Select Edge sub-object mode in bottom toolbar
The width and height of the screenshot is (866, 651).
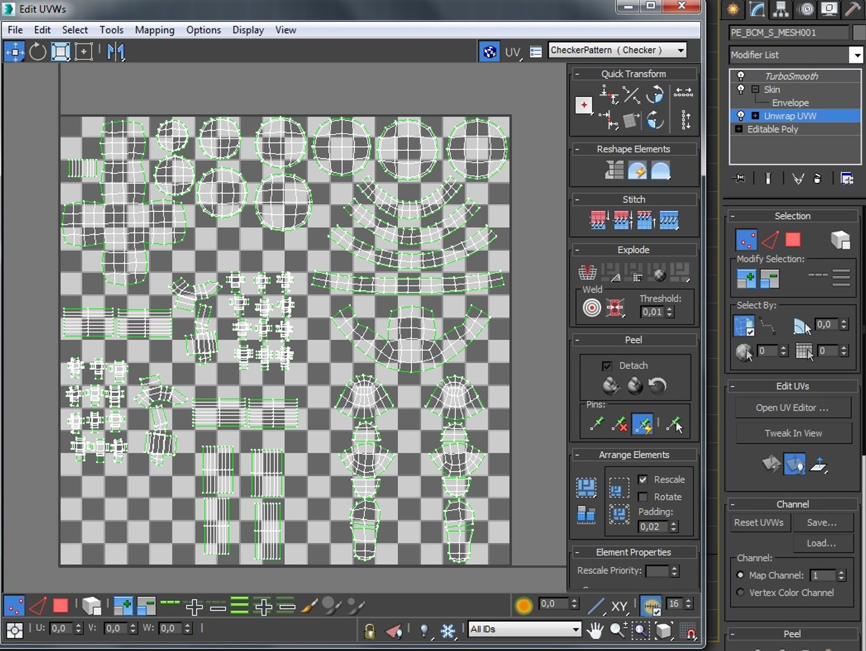coord(38,606)
